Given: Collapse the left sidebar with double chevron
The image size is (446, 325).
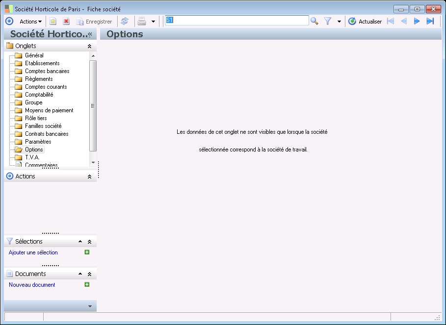Looking at the screenshot, I should coord(90,34).
